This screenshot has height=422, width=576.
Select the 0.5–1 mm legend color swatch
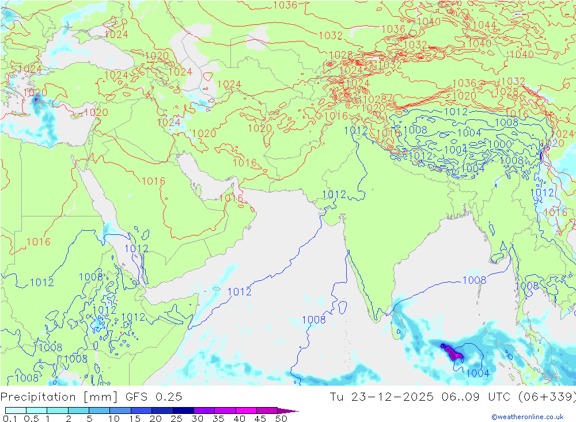click(36, 410)
